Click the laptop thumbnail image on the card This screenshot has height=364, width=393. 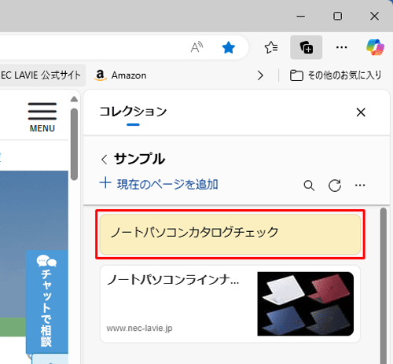click(306, 303)
